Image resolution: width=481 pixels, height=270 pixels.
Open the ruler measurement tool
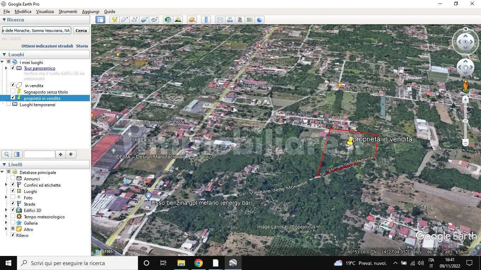point(206,20)
